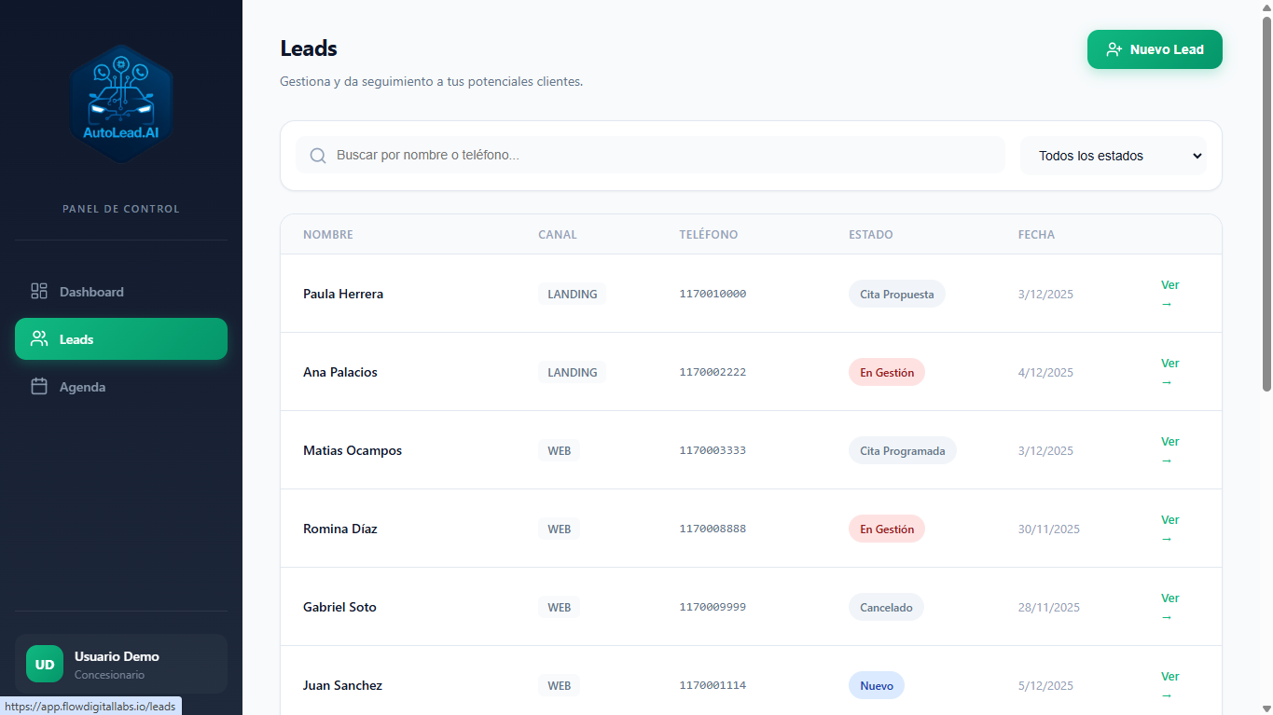Open Ver link for Ana Palacios
1273x715 pixels.
pos(1169,372)
